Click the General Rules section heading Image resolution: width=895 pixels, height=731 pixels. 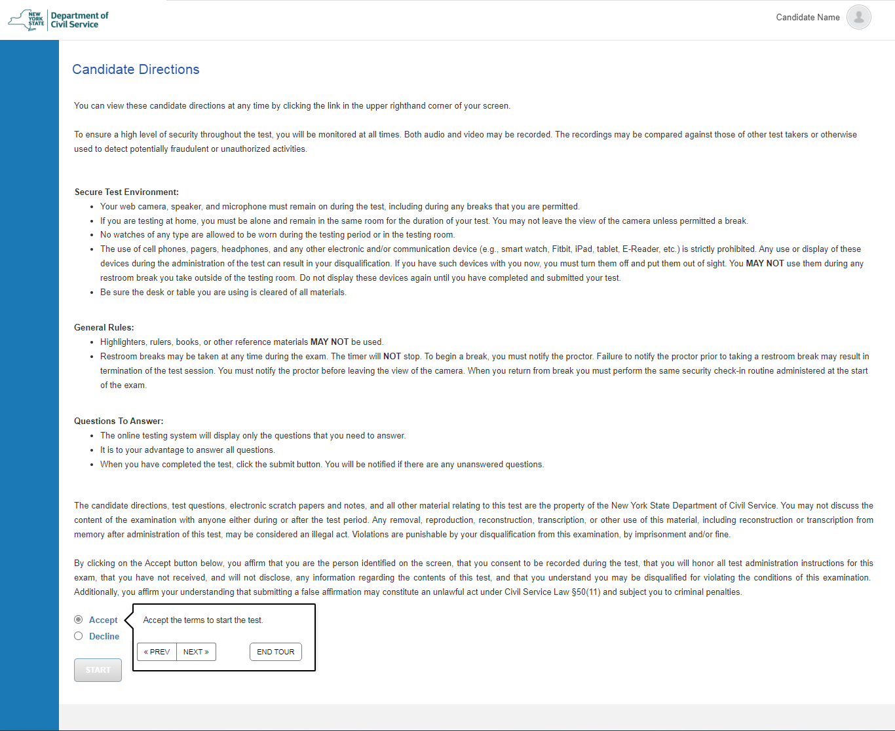pyautogui.click(x=104, y=327)
